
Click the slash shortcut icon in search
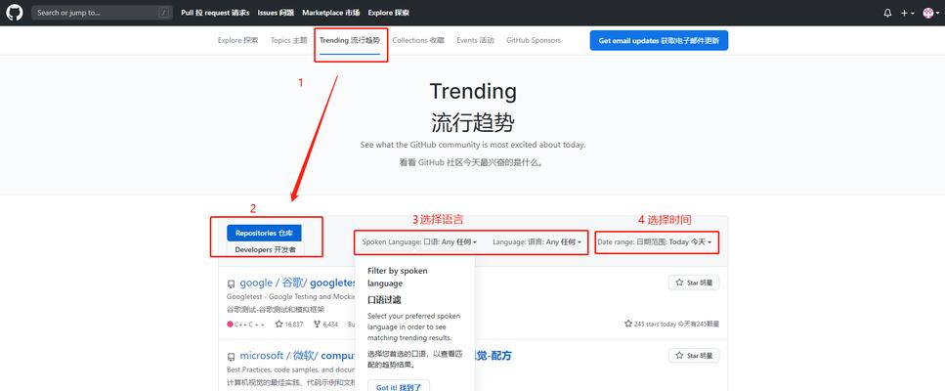(x=164, y=13)
